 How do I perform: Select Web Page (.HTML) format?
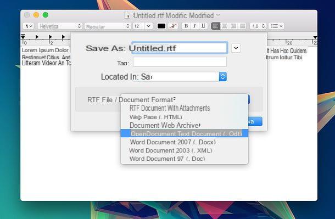click(185, 117)
